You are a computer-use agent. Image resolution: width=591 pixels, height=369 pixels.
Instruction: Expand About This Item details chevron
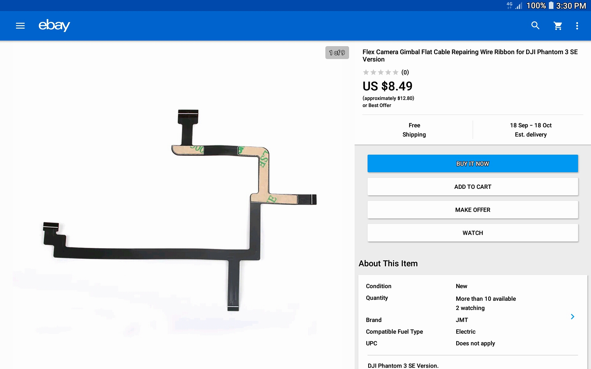[x=573, y=316]
